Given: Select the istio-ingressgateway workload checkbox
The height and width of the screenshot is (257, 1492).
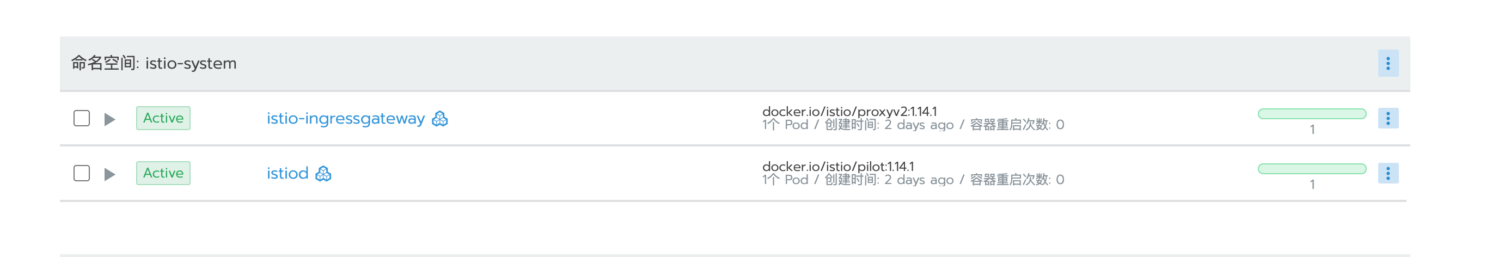Looking at the screenshot, I should [82, 118].
